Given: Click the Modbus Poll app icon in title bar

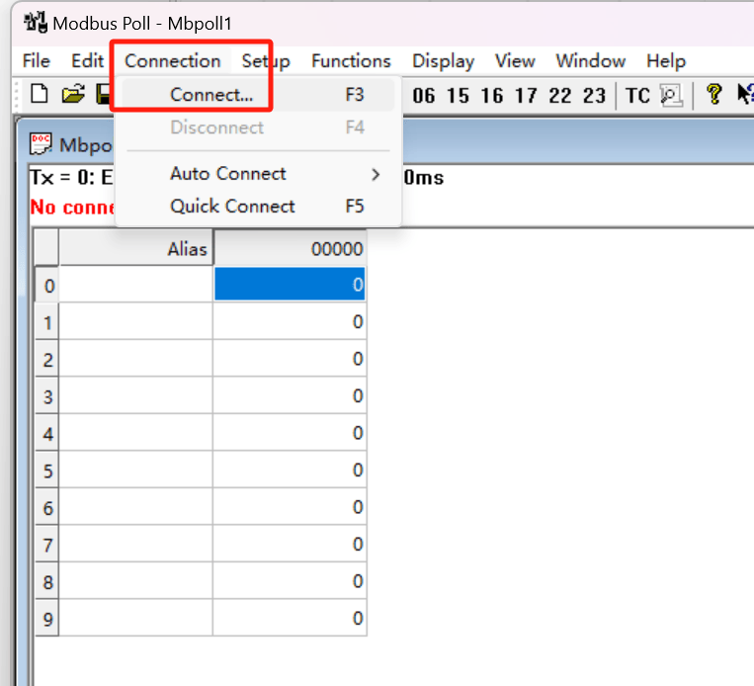Looking at the screenshot, I should 36,23.
